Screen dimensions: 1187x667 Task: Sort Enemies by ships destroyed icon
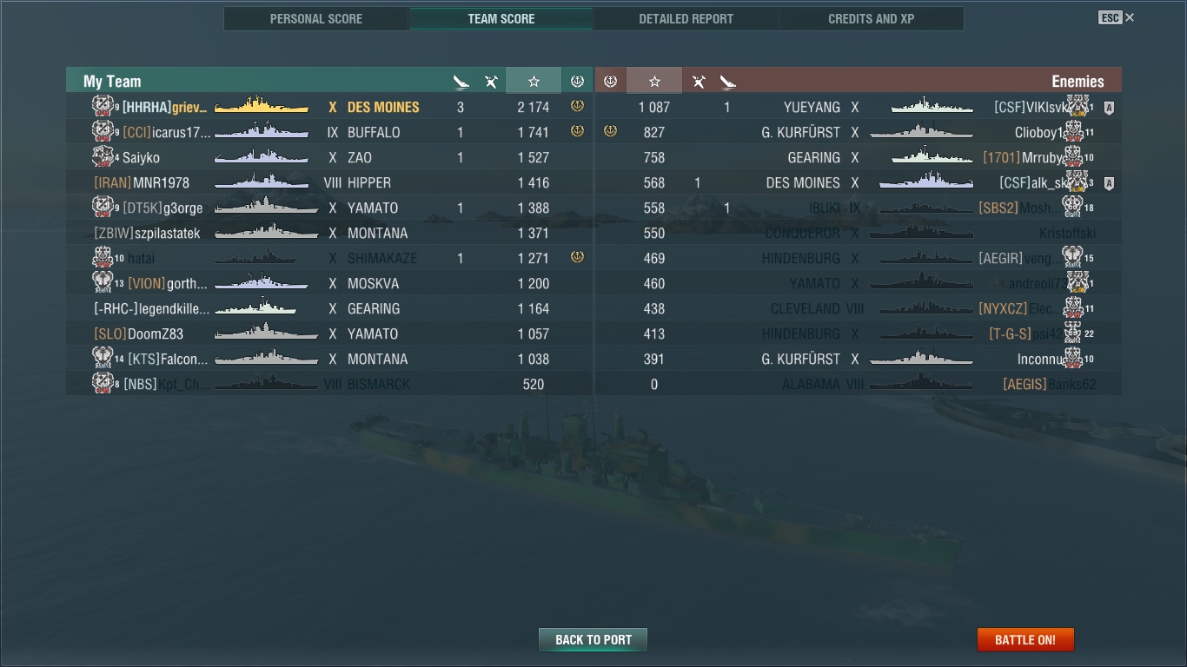tap(728, 82)
